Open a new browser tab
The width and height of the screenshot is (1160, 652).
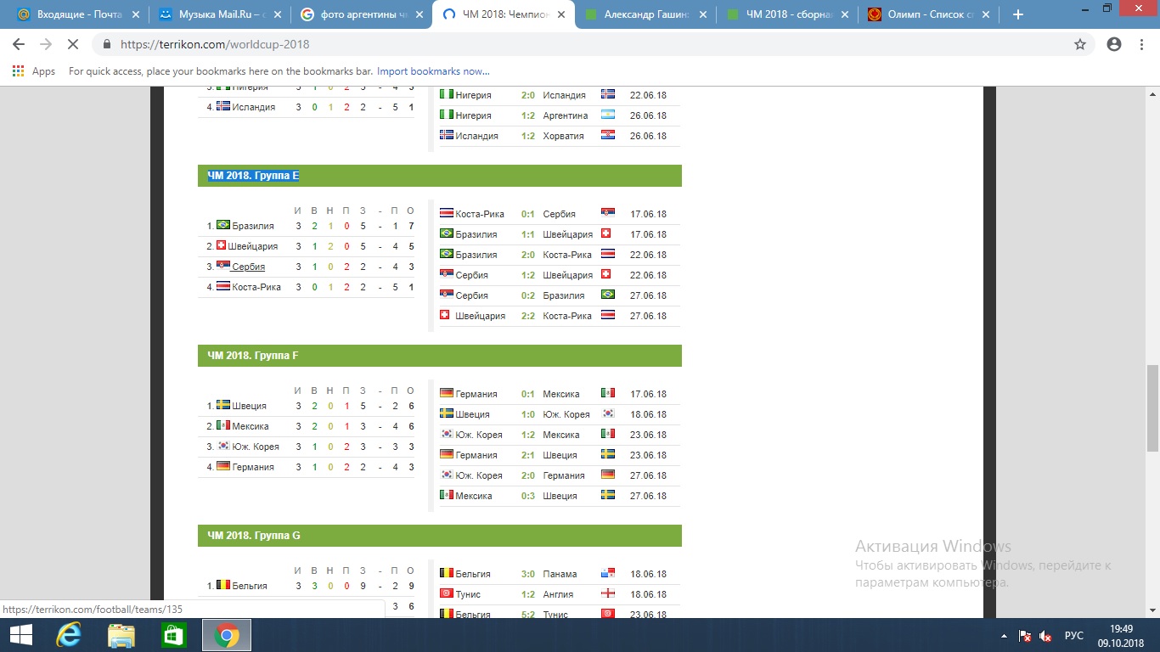1018,14
